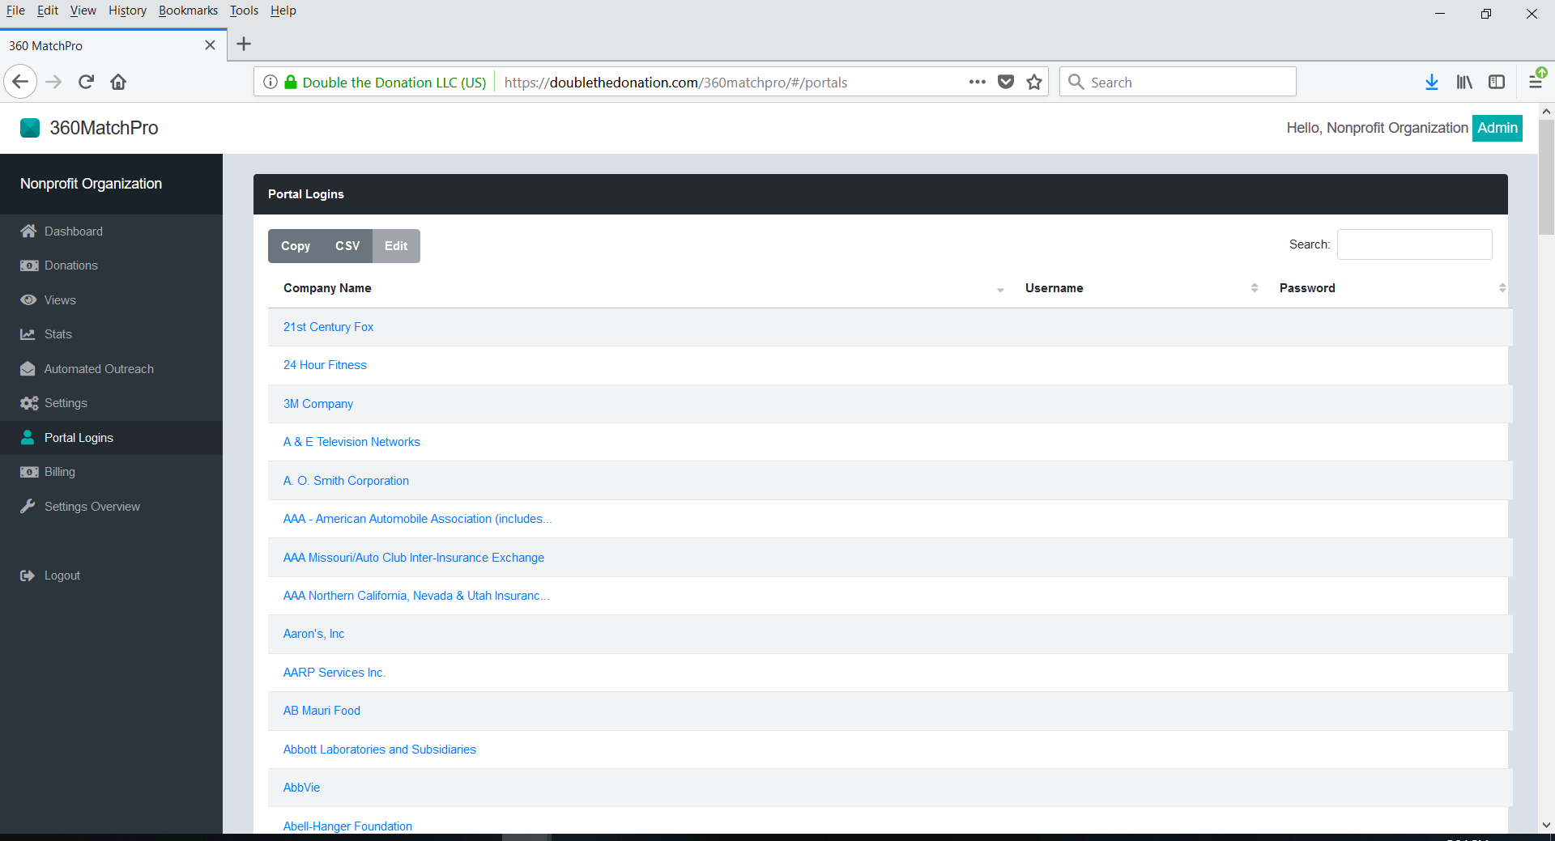Click the Donations money icon
Viewport: 1555px width, 841px height.
(29, 265)
